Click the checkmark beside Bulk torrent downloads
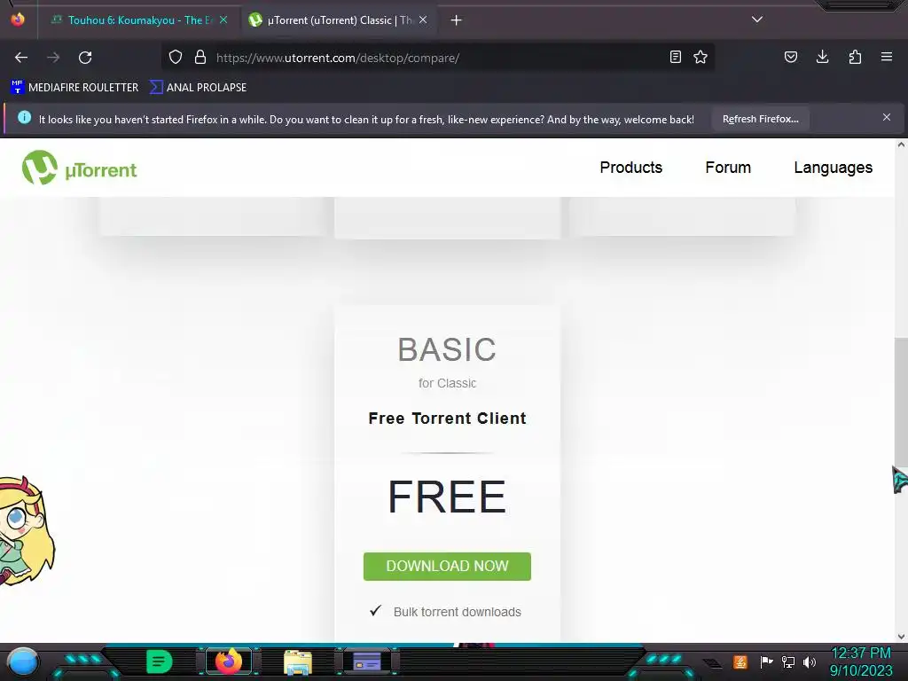 click(376, 610)
